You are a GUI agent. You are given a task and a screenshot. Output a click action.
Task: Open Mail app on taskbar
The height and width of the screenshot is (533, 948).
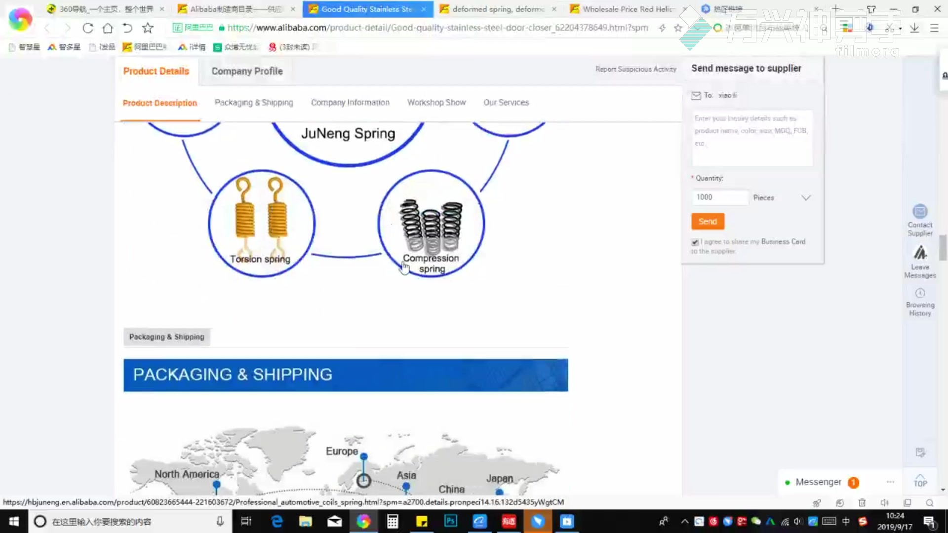[x=334, y=521]
